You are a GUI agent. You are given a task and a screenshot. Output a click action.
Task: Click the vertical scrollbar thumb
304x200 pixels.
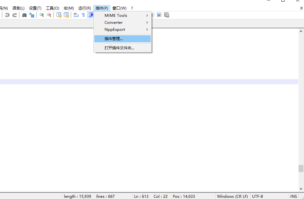tap(301, 169)
